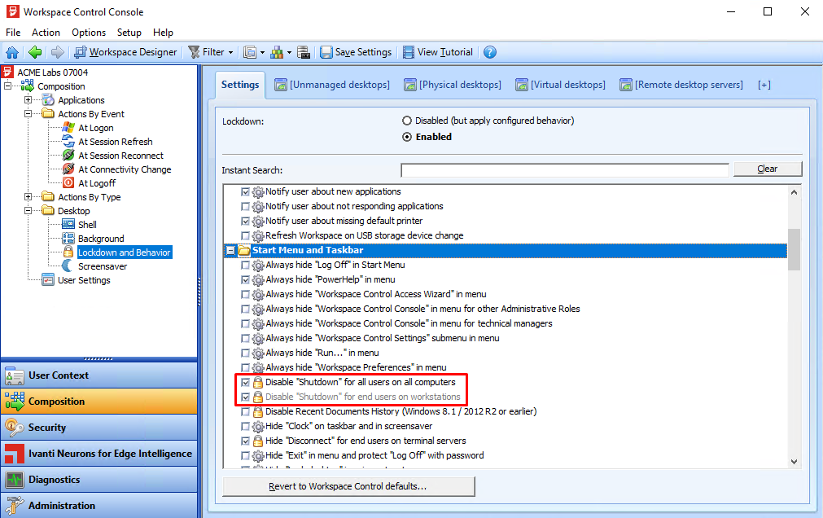Check Always hide "Run..." in menu
823x518 pixels.
[245, 353]
